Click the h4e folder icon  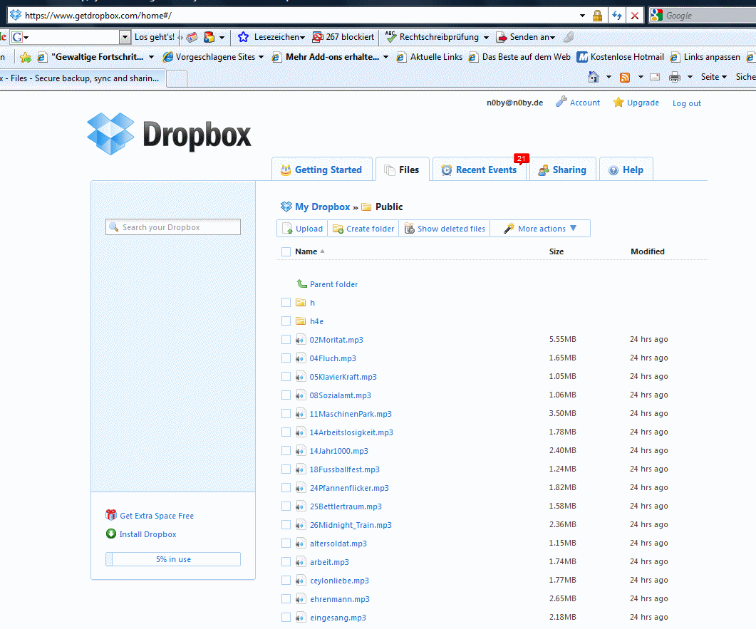[301, 321]
